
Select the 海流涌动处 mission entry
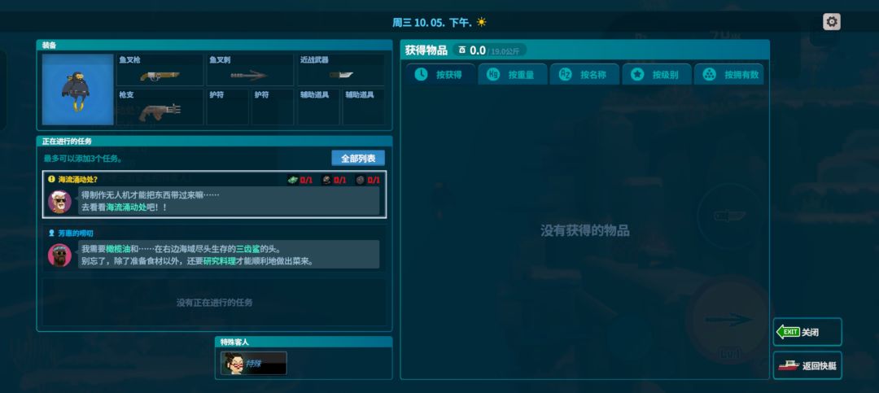click(214, 194)
